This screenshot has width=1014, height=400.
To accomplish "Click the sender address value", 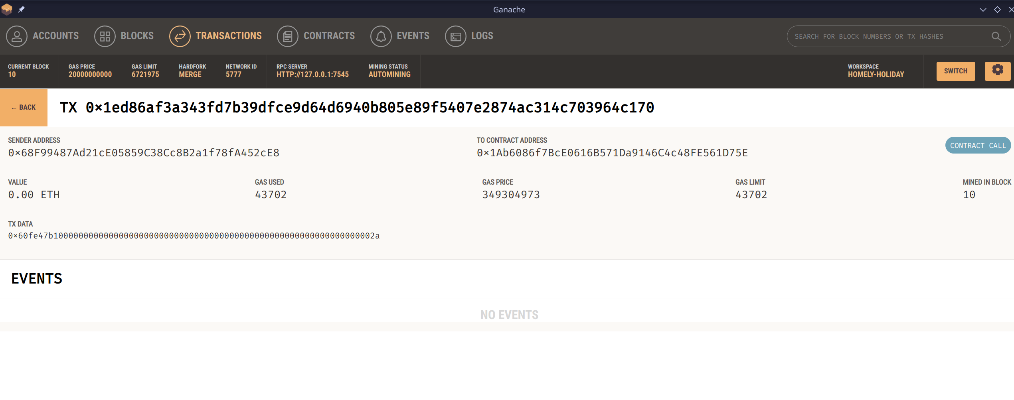I will click(144, 153).
